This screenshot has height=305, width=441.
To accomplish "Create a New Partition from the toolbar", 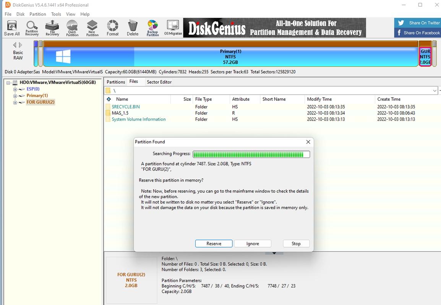I will [92, 28].
